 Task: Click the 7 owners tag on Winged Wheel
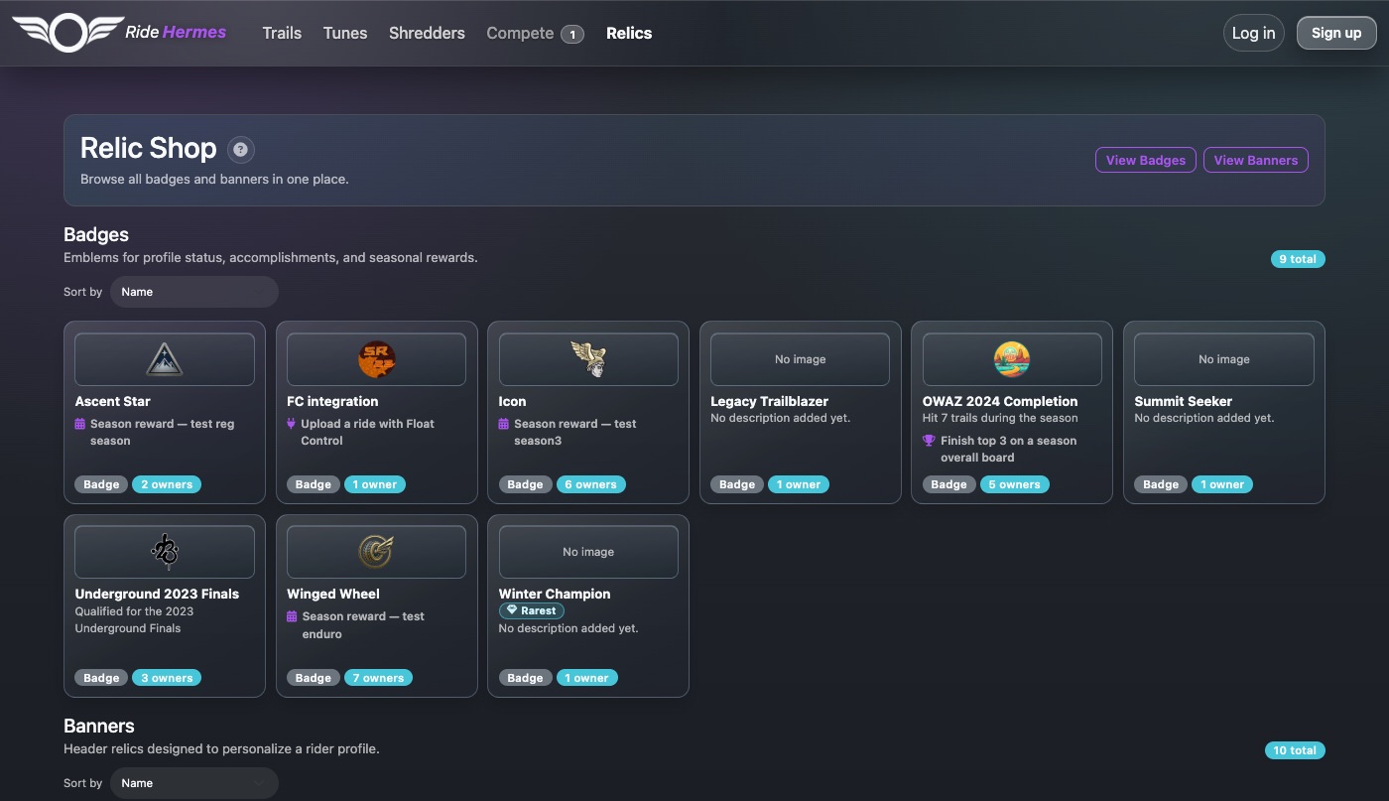pyautogui.click(x=378, y=678)
